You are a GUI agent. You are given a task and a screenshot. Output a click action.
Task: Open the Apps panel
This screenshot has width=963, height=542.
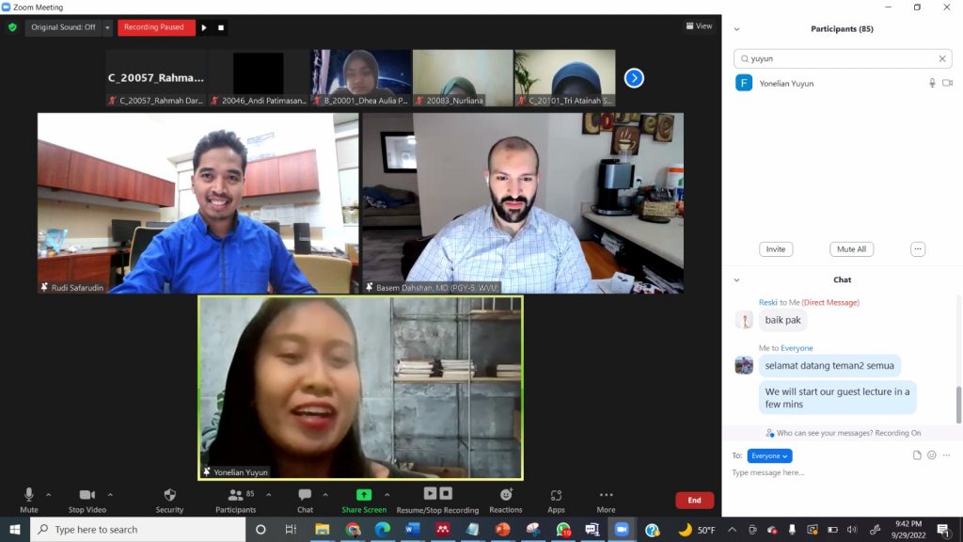coord(556,495)
